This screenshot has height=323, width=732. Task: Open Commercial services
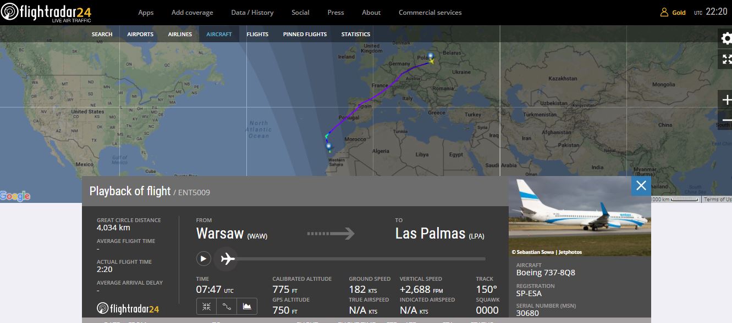click(430, 12)
